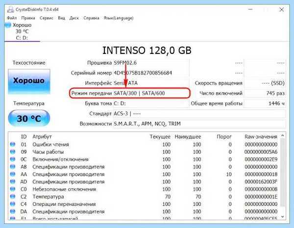Open the Файл menu
The height and width of the screenshot is (228, 294).
[x=12, y=18]
